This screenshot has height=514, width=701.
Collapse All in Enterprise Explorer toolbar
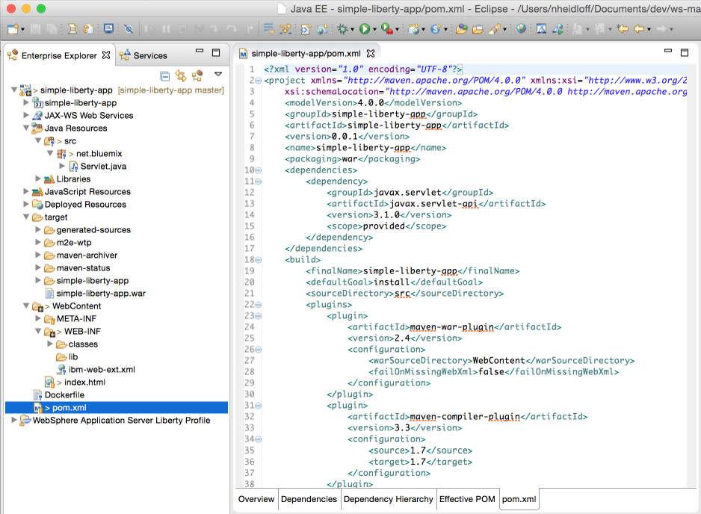click(165, 76)
